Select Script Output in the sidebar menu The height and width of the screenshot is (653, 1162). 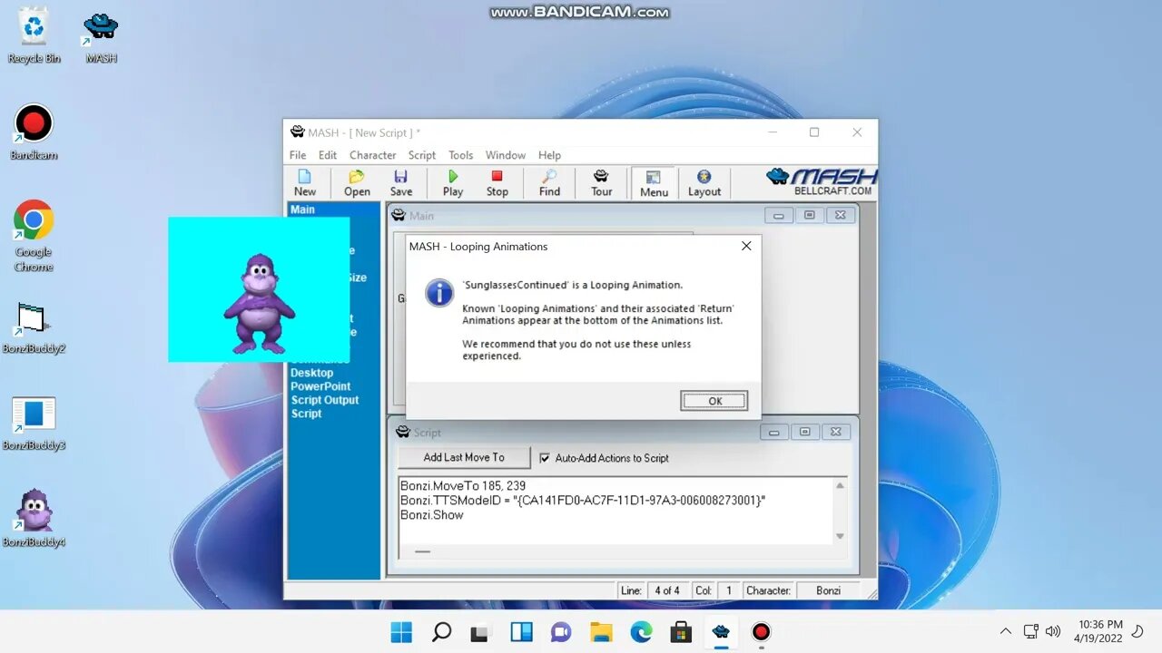point(325,400)
